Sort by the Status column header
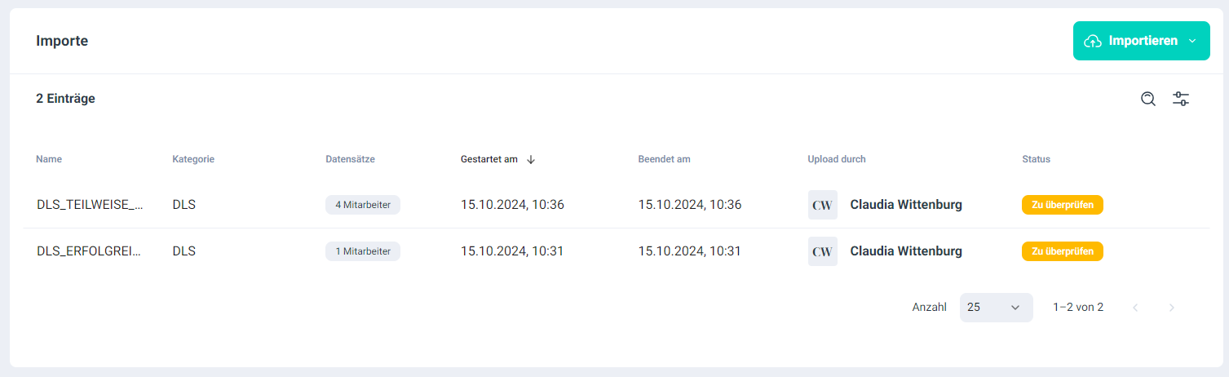Screen dimensions: 1229x377 [1036, 159]
